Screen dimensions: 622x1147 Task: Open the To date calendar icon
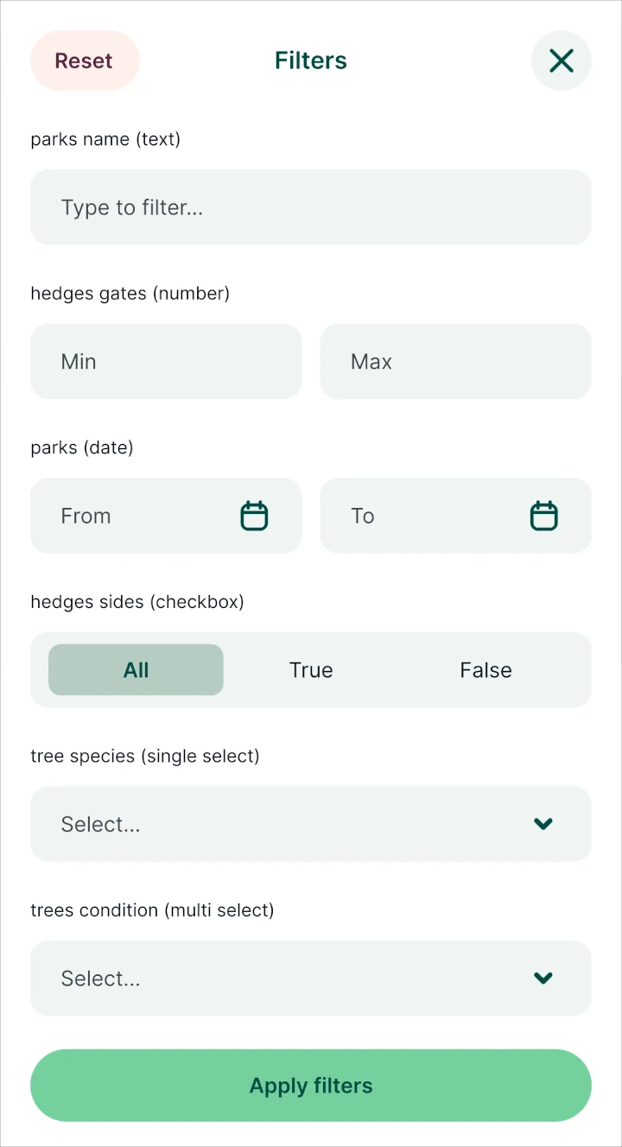tap(543, 515)
